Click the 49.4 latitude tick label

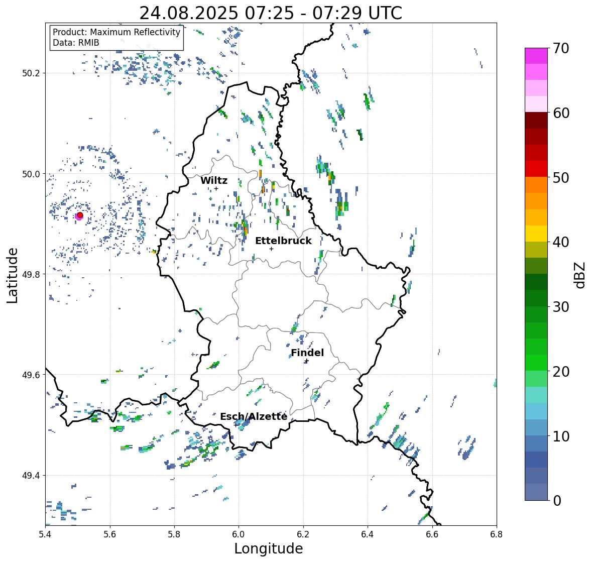[31, 476]
